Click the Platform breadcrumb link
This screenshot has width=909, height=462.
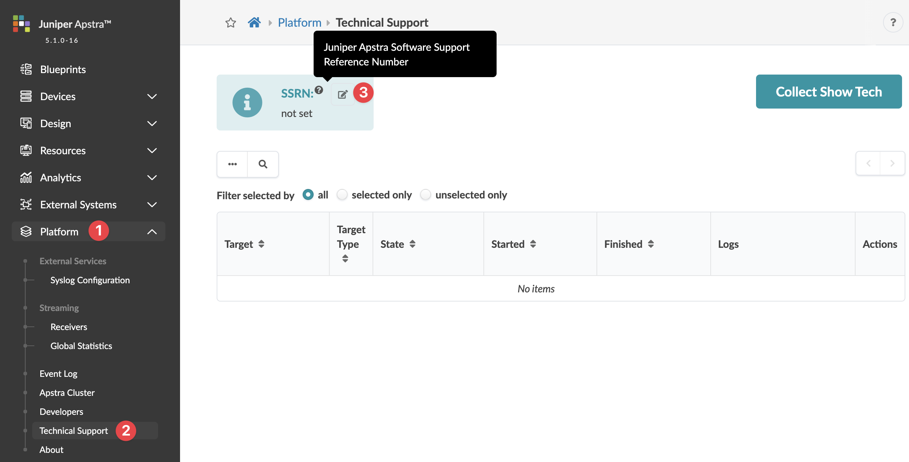pyautogui.click(x=299, y=23)
